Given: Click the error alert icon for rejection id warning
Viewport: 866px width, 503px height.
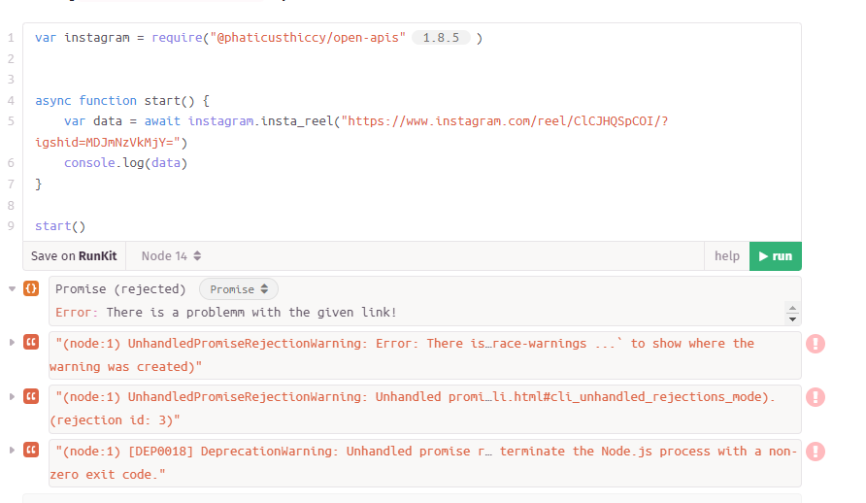Looking at the screenshot, I should coord(816,397).
